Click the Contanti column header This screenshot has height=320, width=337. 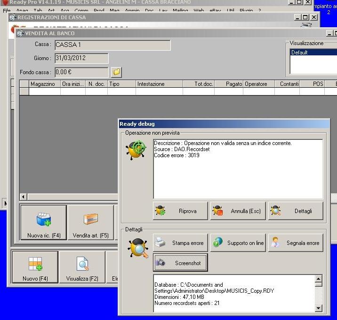tap(287, 84)
